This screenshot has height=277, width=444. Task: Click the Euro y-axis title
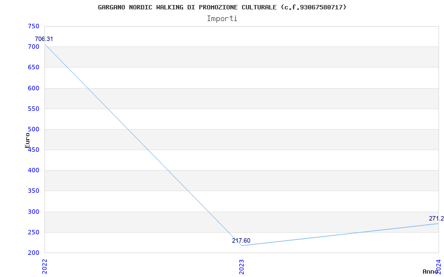point(27,140)
